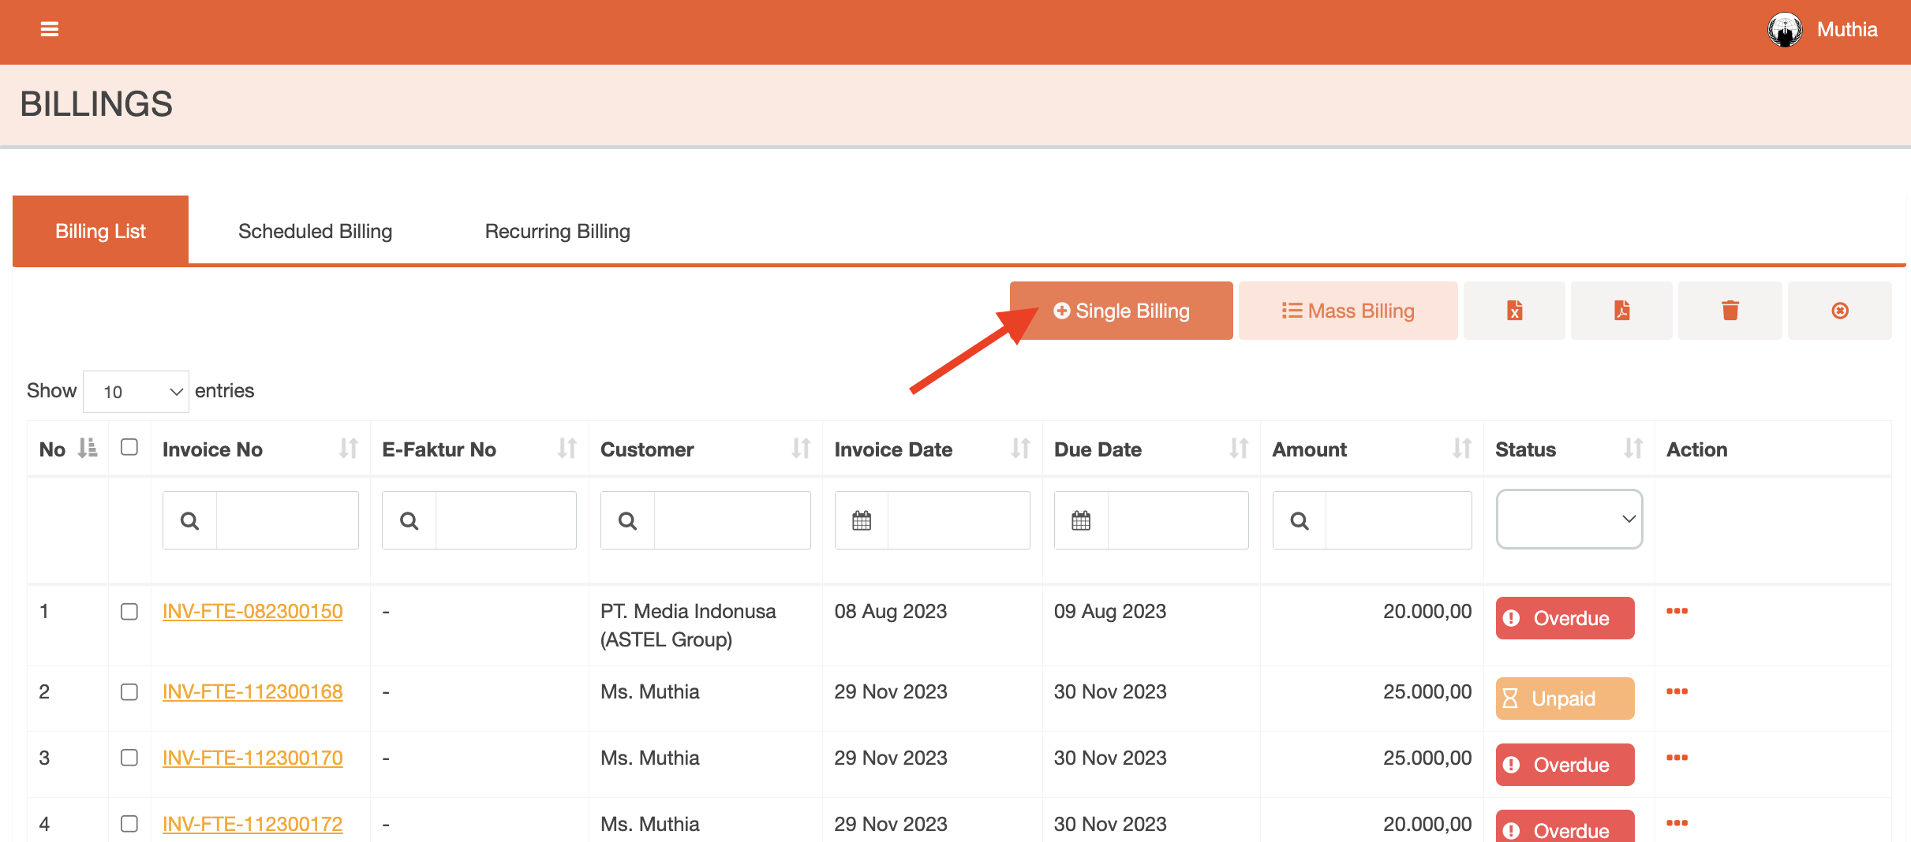1911x842 pixels.
Task: Toggle the select-all invoices checkbox
Action: point(129,447)
